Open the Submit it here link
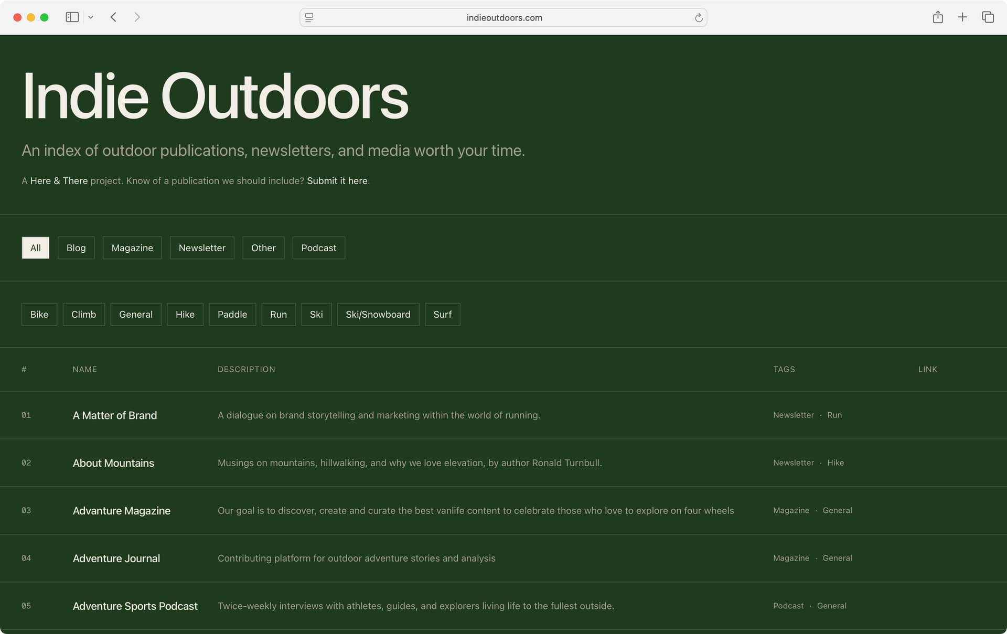This screenshot has width=1007, height=634. (x=337, y=180)
